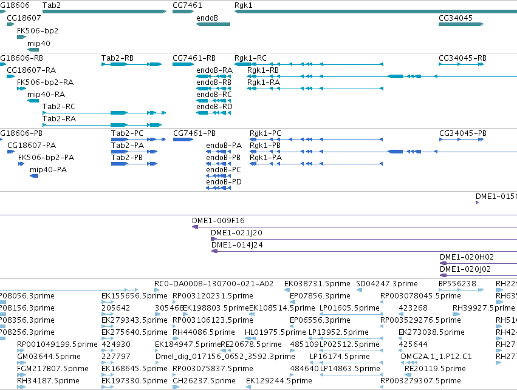Select clone DME1-020H02
The image size is (517, 390).
(x=467, y=257)
